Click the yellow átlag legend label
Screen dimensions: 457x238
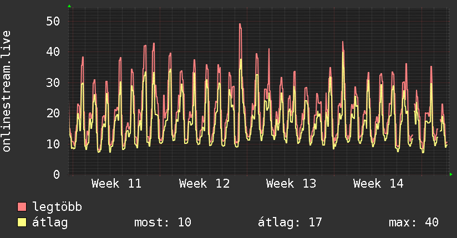50,223
